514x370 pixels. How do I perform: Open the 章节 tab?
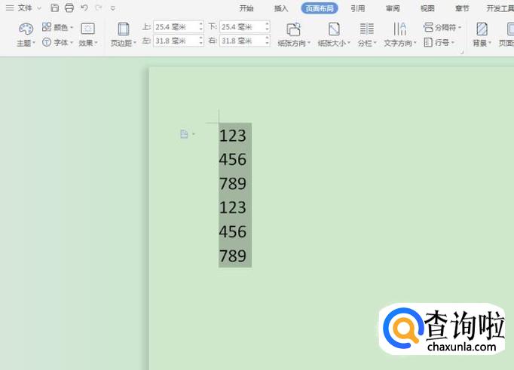pyautogui.click(x=462, y=8)
